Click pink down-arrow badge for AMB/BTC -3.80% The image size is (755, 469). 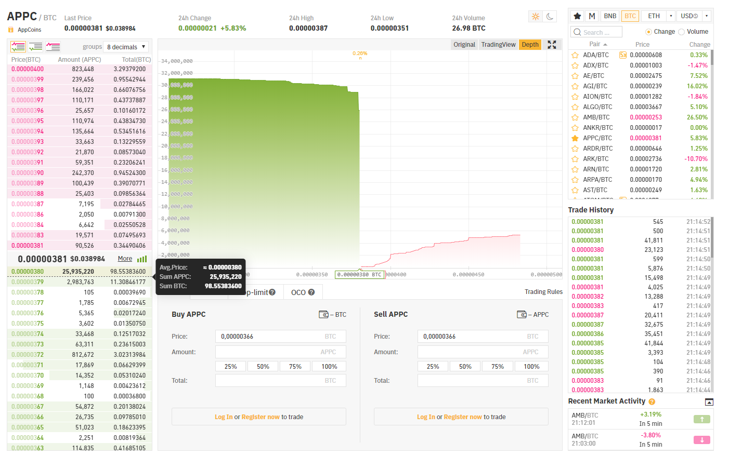point(702,440)
